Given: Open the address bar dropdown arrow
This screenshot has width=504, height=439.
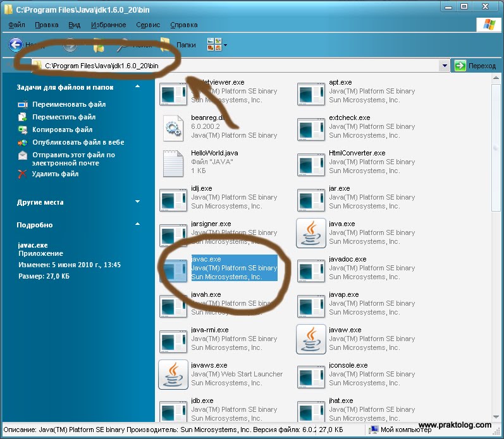Looking at the screenshot, I should (x=445, y=66).
